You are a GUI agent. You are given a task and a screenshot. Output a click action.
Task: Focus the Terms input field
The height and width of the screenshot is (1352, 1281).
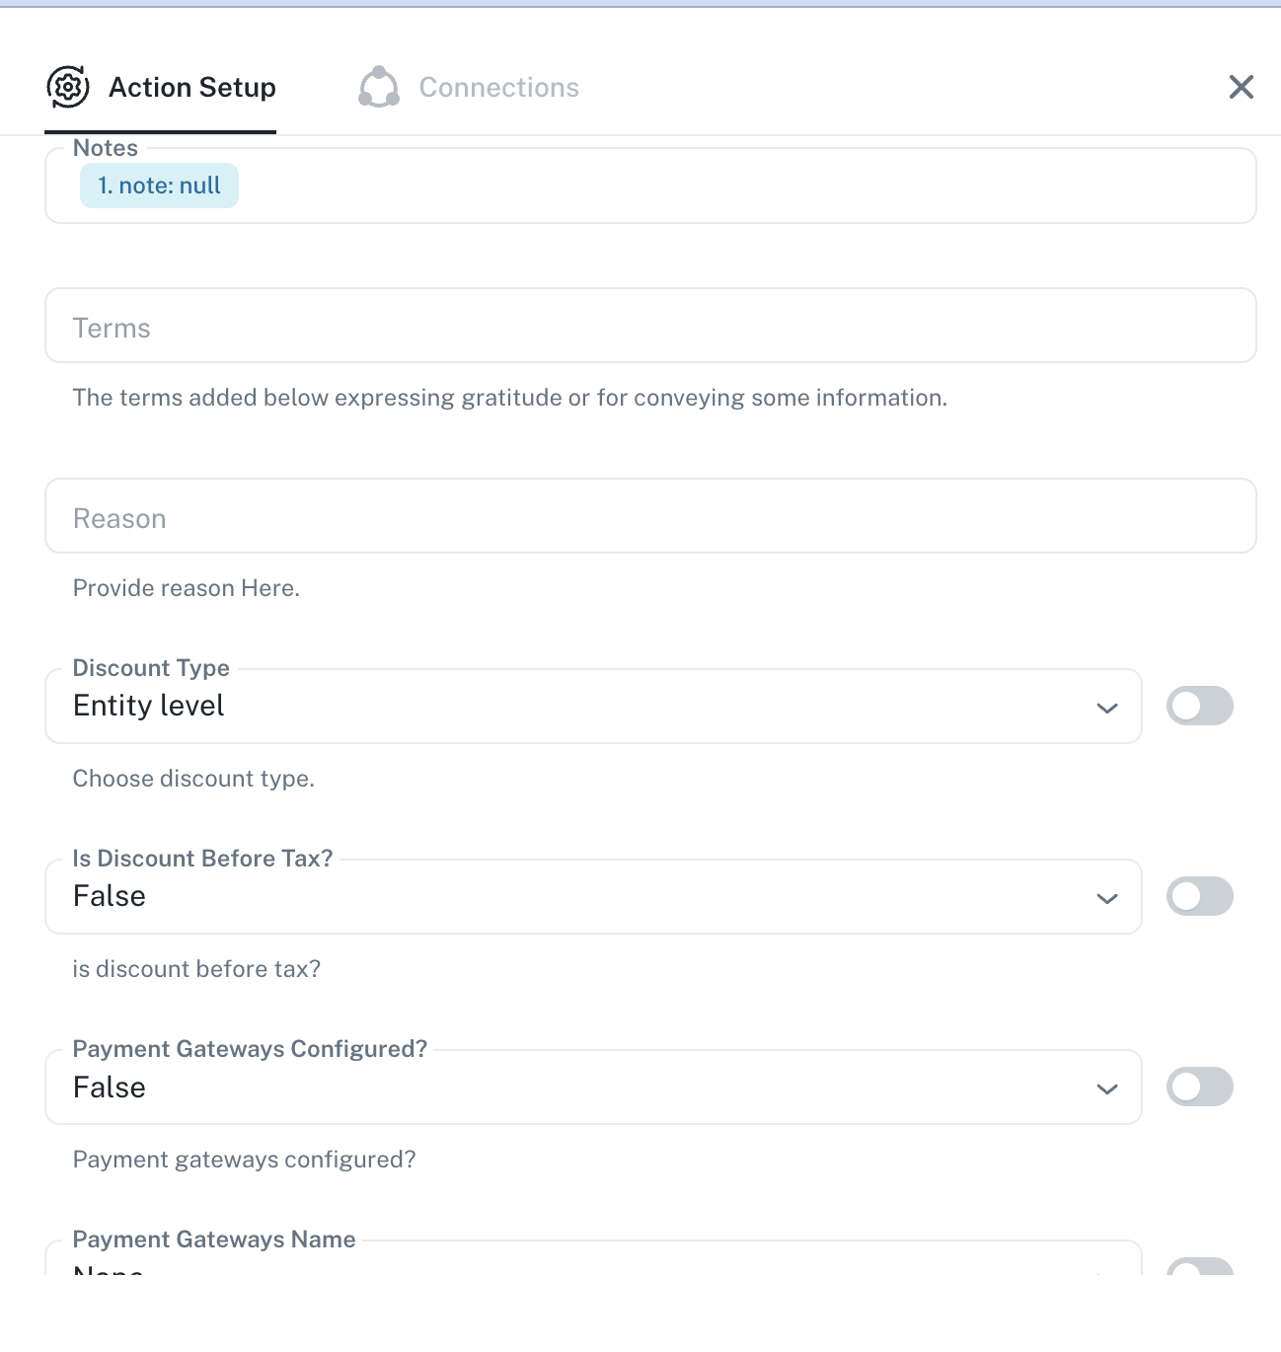tap(649, 326)
